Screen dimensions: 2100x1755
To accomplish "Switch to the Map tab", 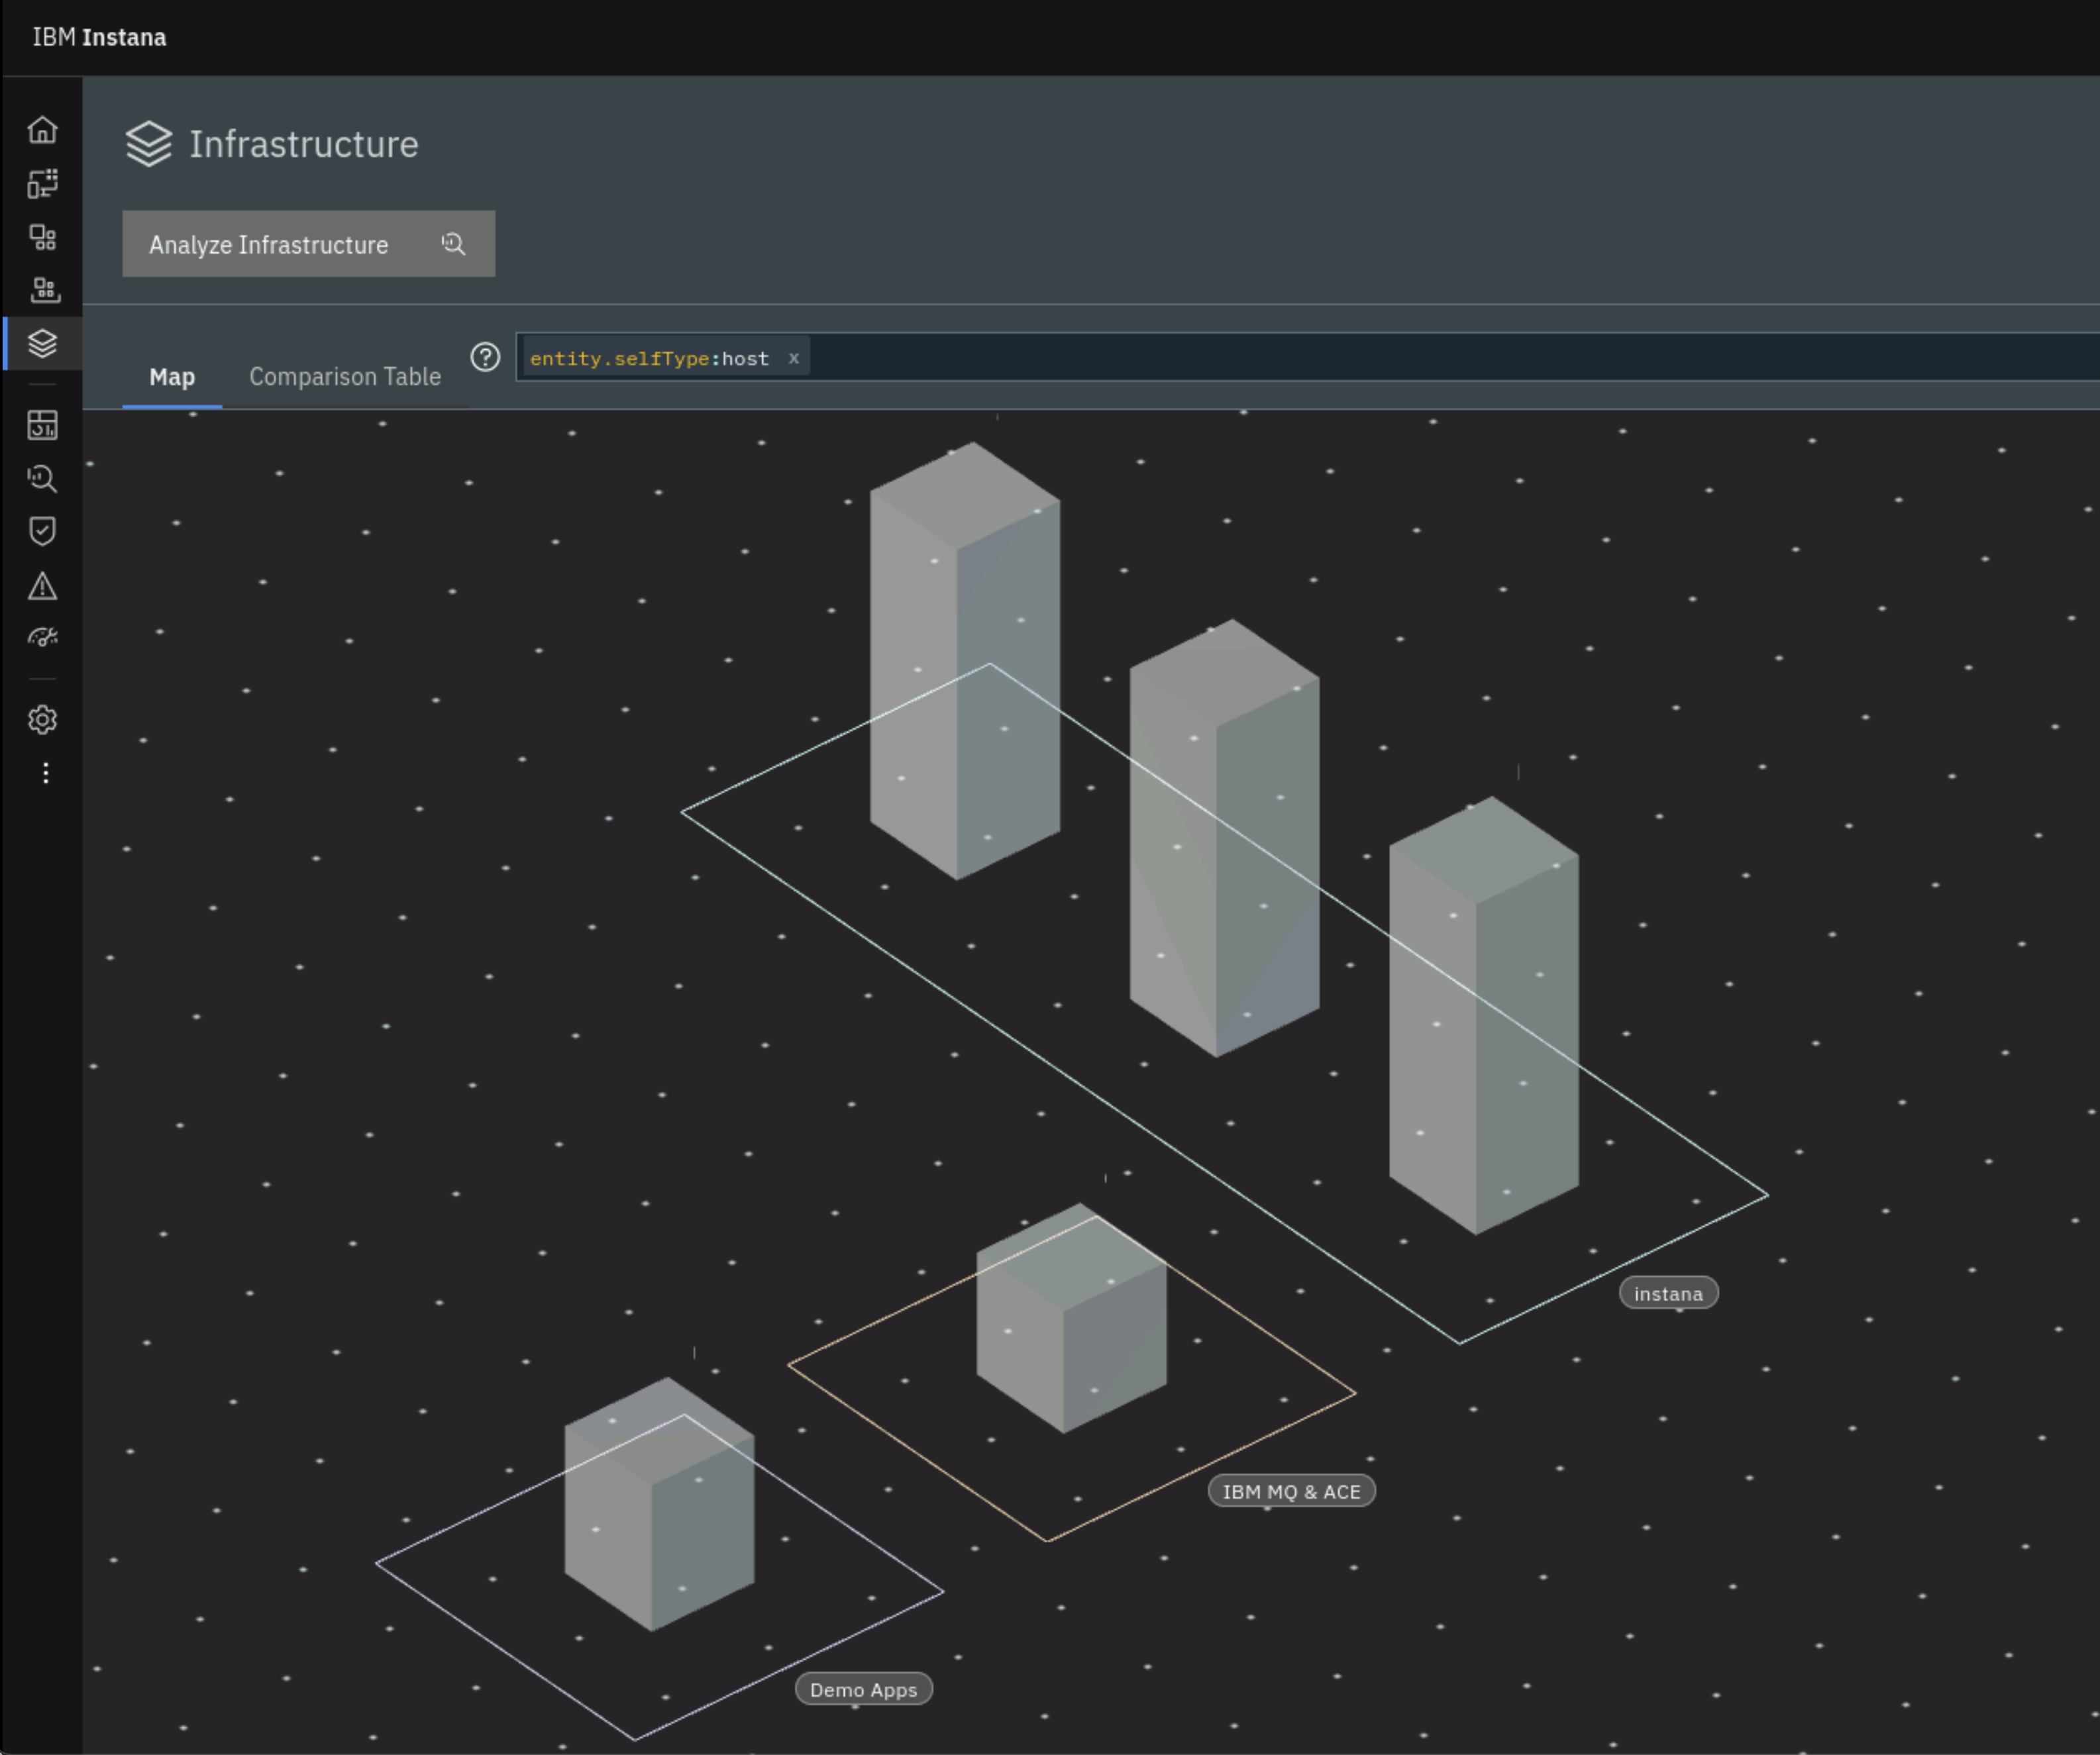I will coord(172,377).
